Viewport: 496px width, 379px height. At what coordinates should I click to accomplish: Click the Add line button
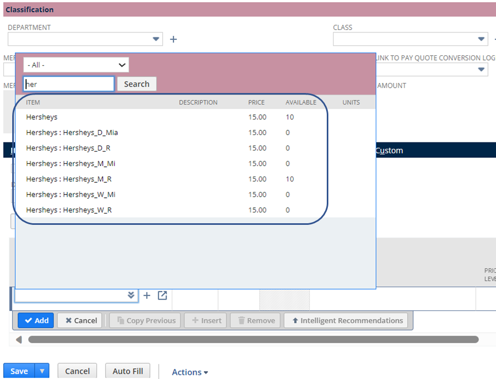(36, 321)
